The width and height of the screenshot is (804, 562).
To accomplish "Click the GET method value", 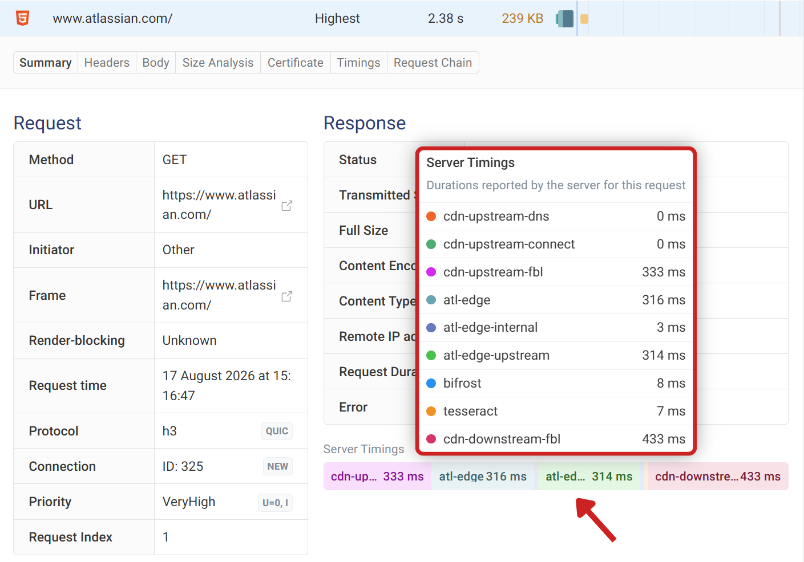I will tap(175, 160).
